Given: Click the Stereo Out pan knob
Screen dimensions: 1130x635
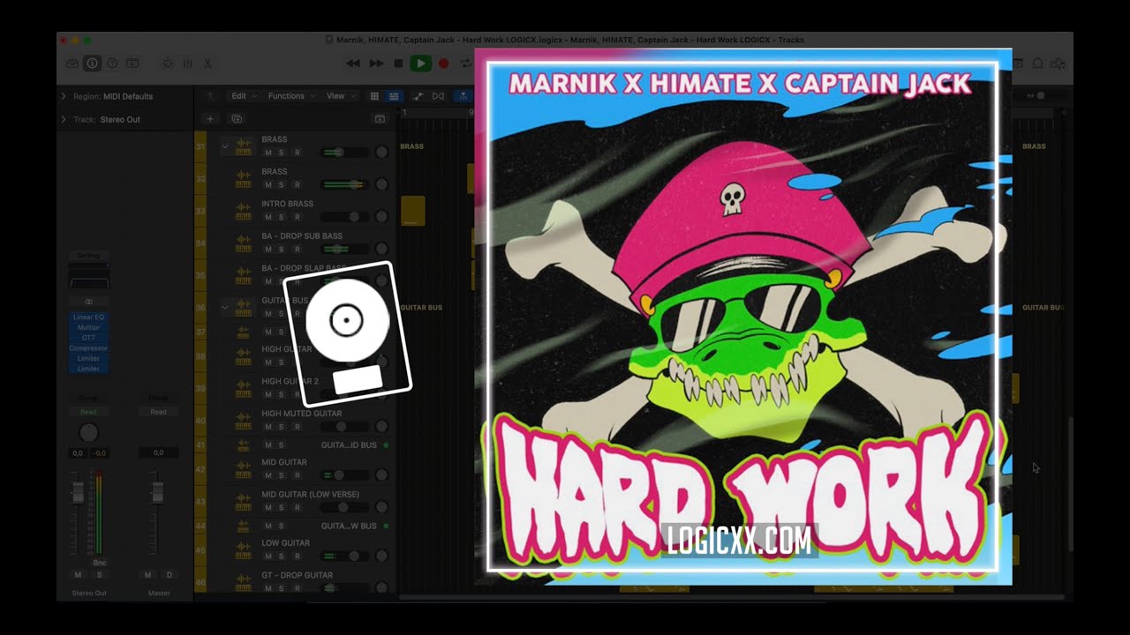Looking at the screenshot, I should (x=88, y=432).
